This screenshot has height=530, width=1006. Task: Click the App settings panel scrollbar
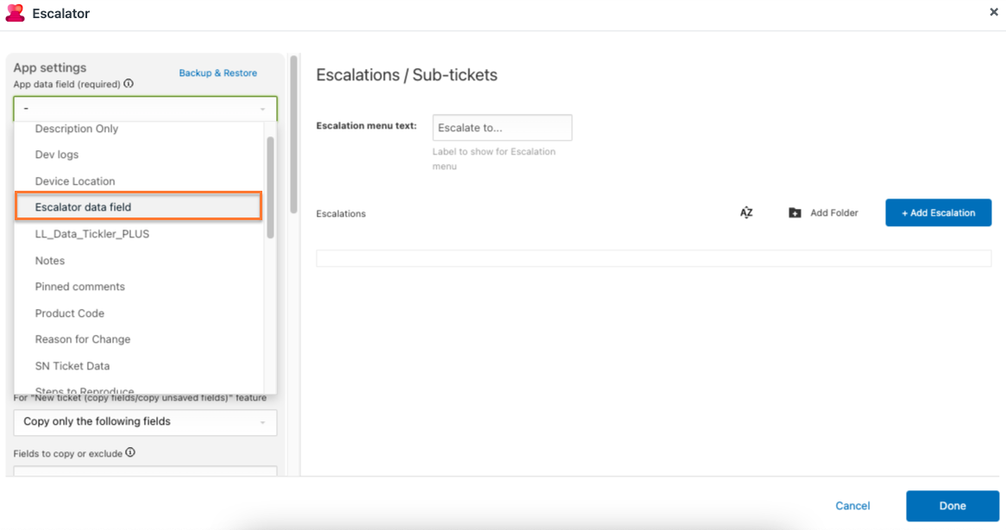294,134
